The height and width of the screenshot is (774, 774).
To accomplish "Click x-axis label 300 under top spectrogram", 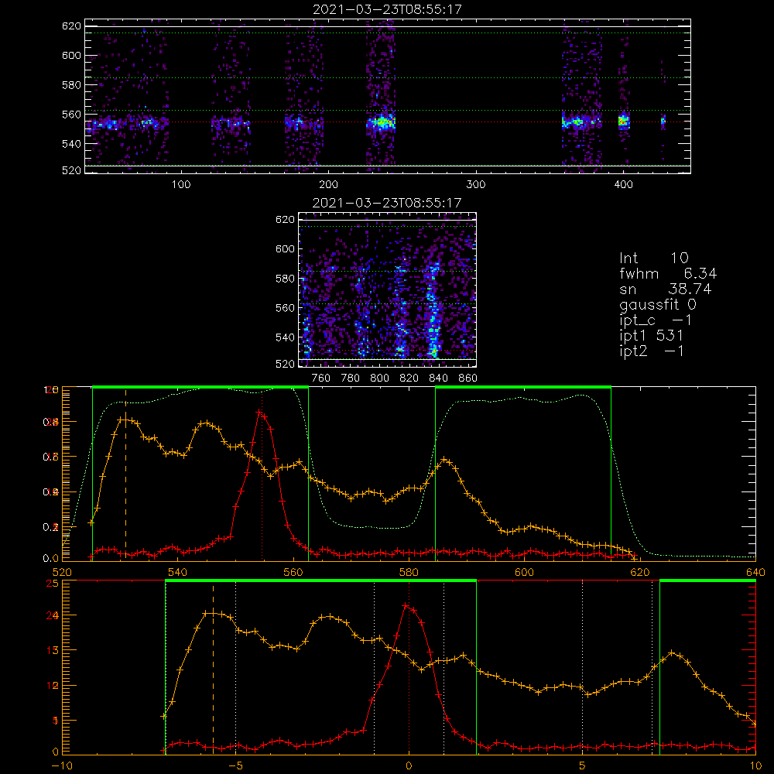I will tap(476, 185).
